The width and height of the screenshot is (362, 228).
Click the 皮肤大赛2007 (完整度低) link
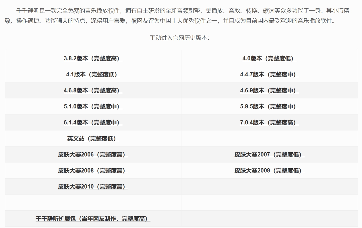click(x=269, y=154)
